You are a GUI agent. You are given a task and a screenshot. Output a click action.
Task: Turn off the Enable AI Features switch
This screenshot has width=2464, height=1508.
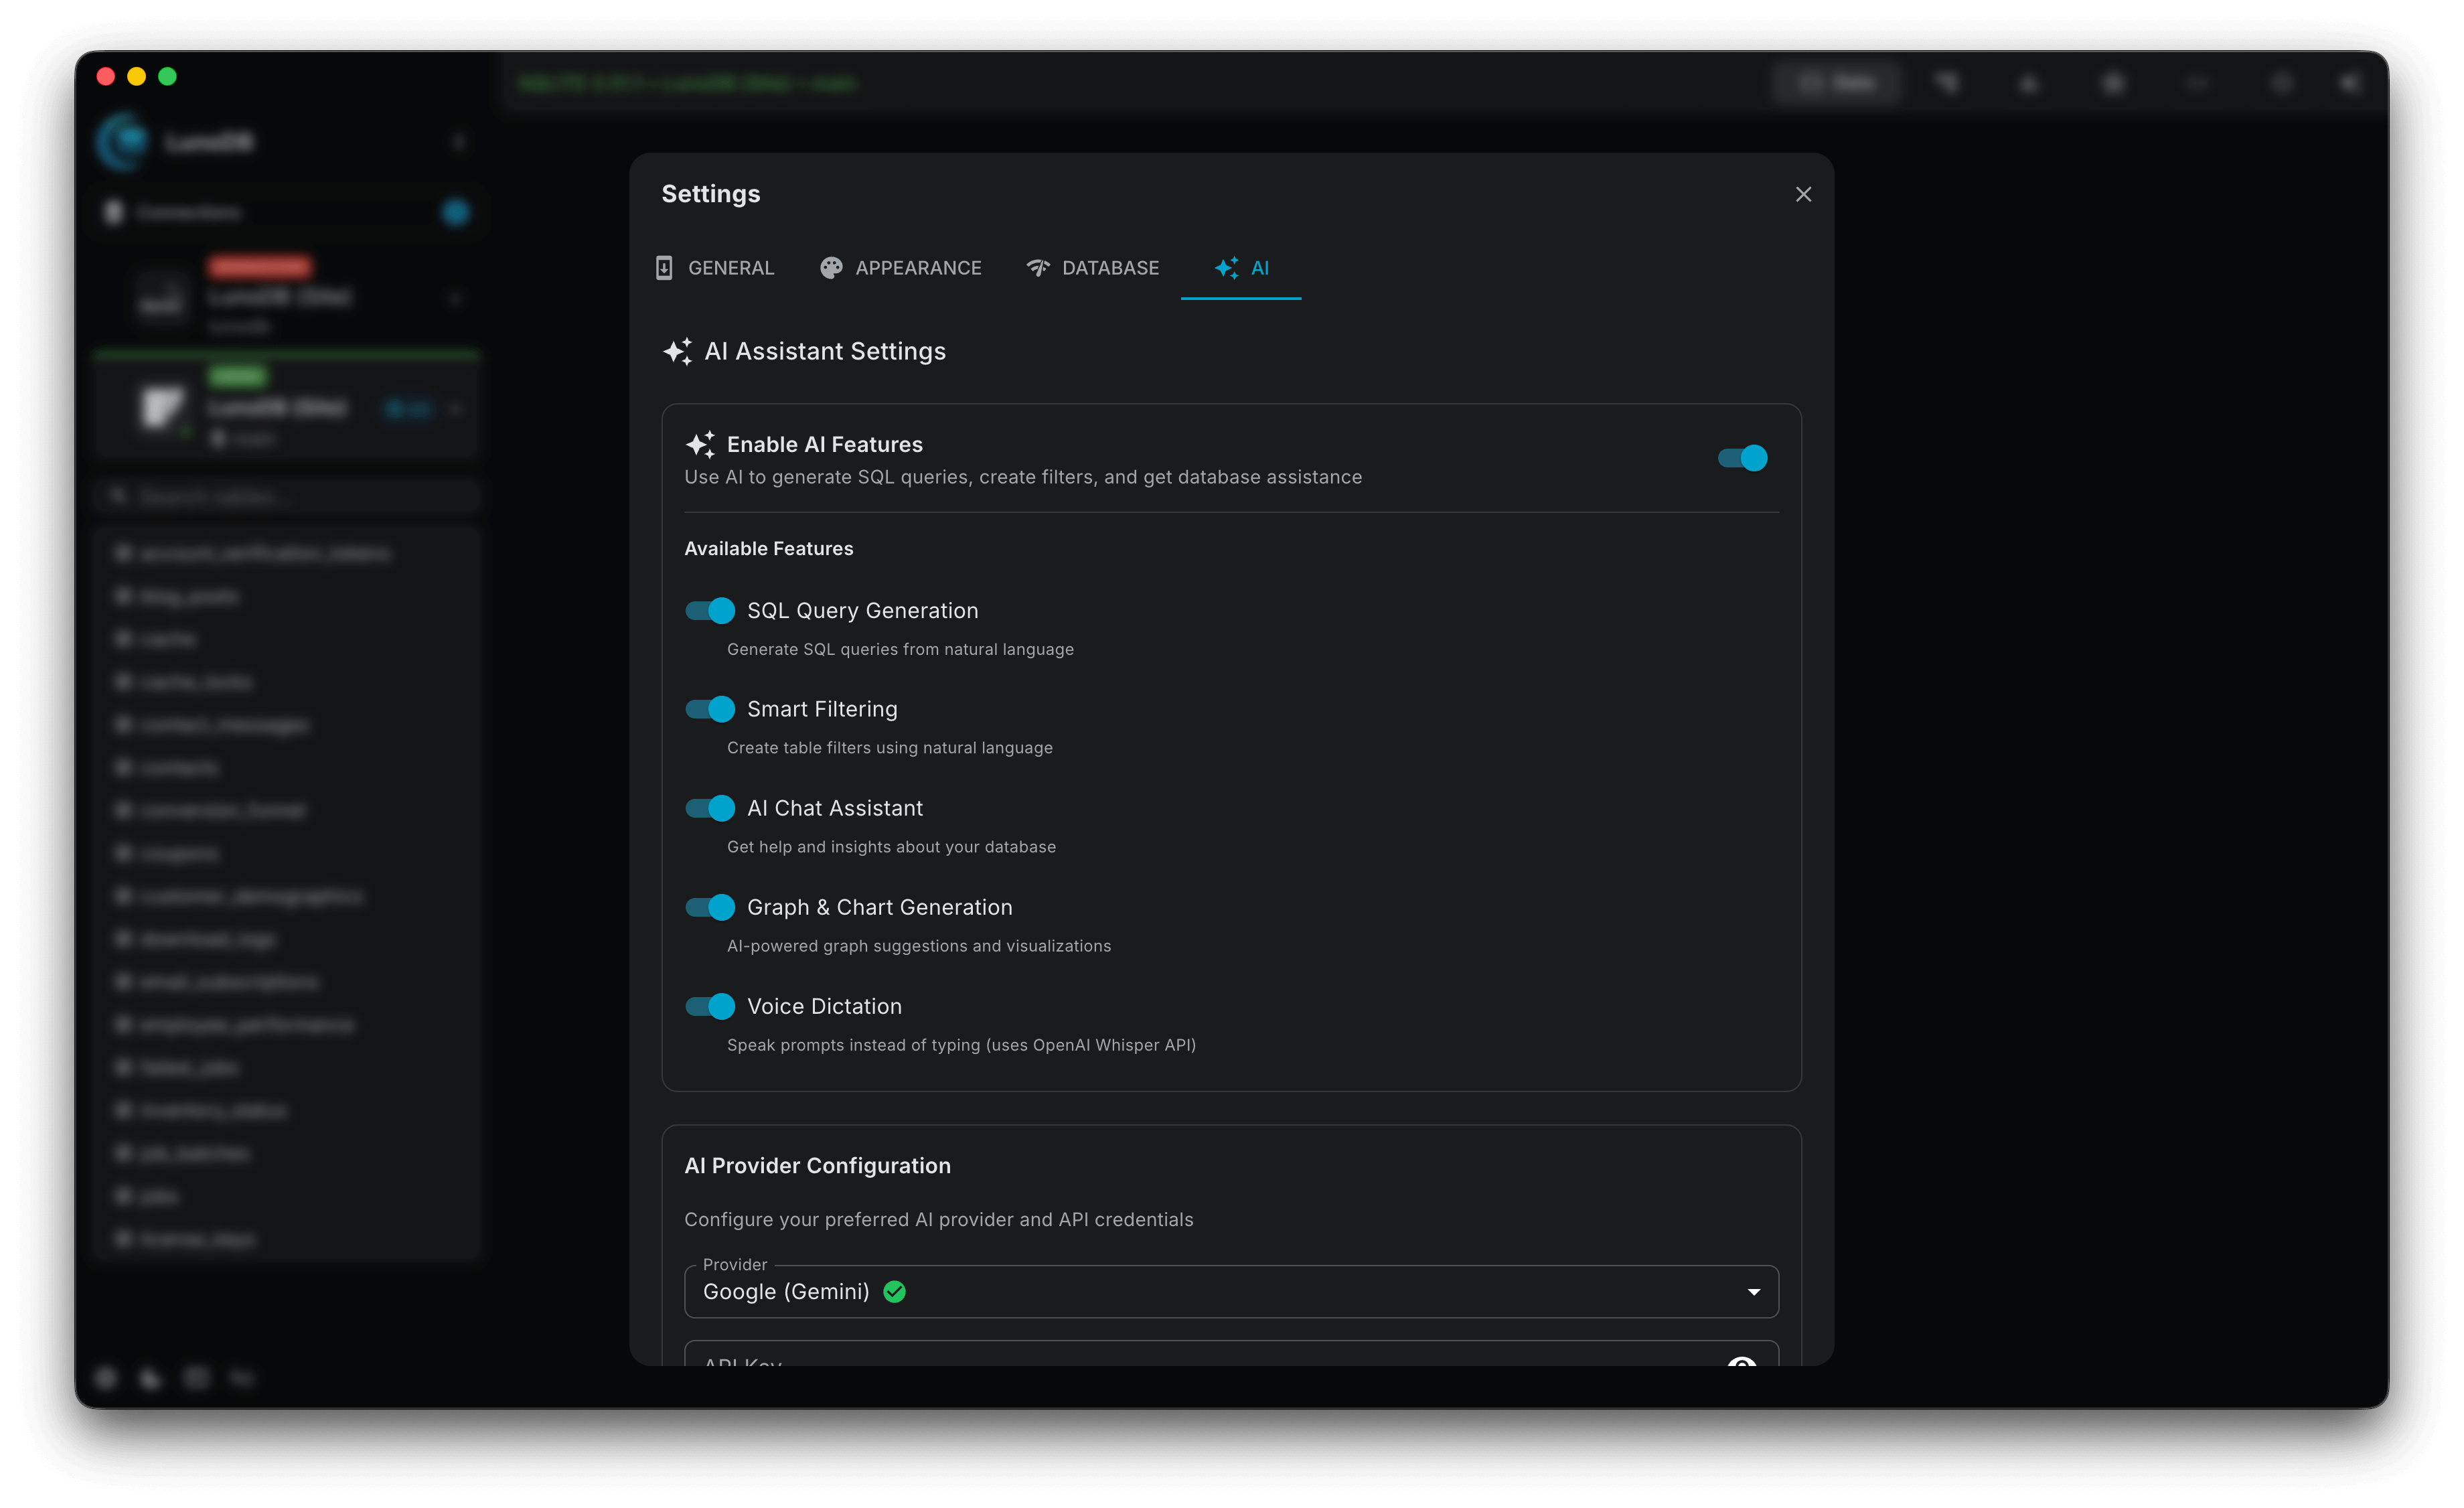pos(1742,458)
